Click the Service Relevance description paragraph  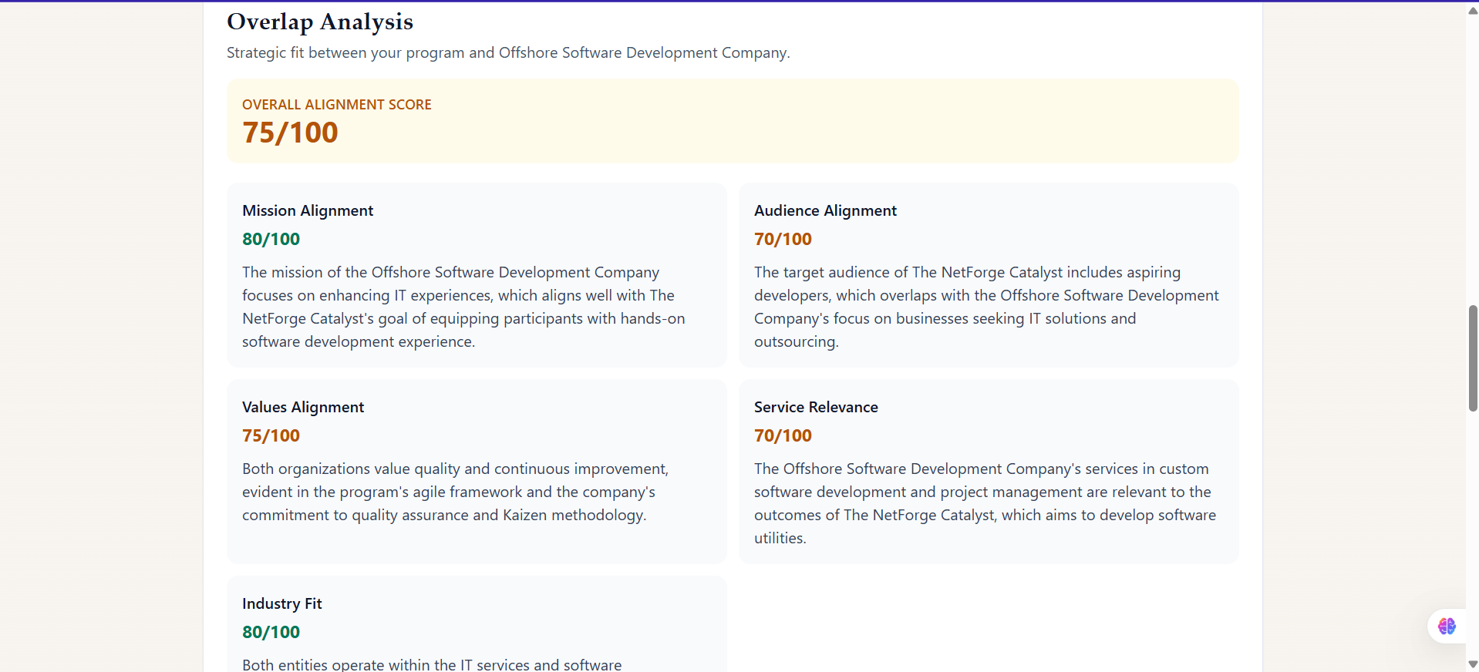(985, 503)
